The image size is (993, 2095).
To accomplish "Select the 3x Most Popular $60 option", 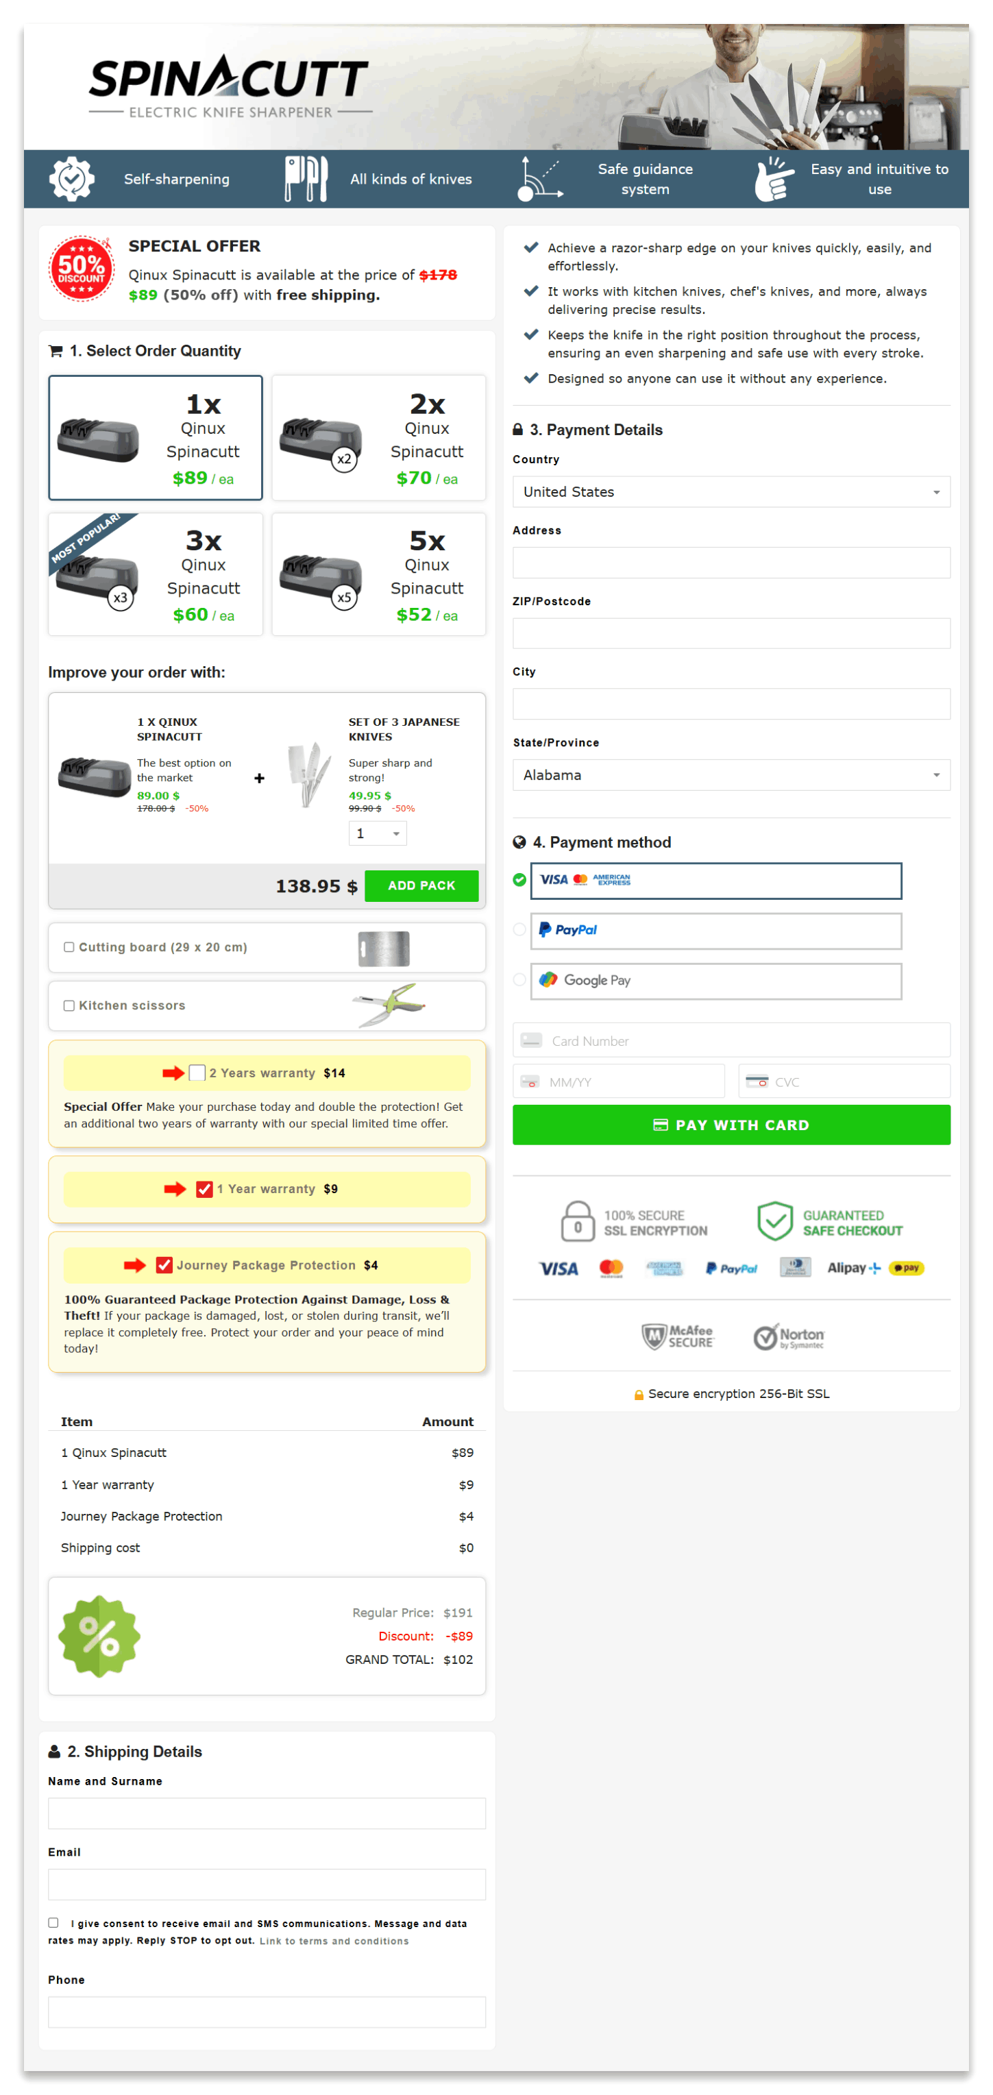I will coord(156,574).
